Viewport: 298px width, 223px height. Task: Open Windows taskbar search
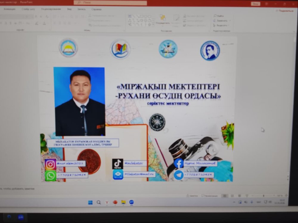[99, 202]
